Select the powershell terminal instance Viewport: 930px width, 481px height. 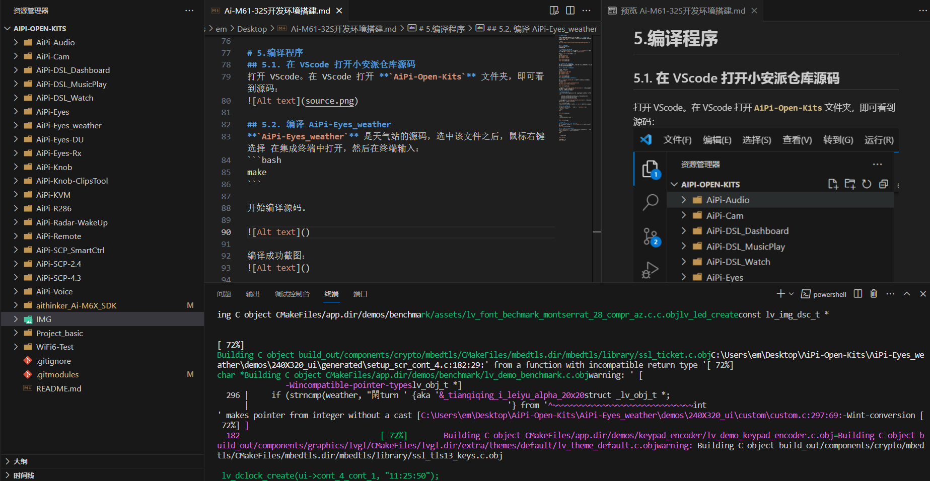click(x=824, y=294)
